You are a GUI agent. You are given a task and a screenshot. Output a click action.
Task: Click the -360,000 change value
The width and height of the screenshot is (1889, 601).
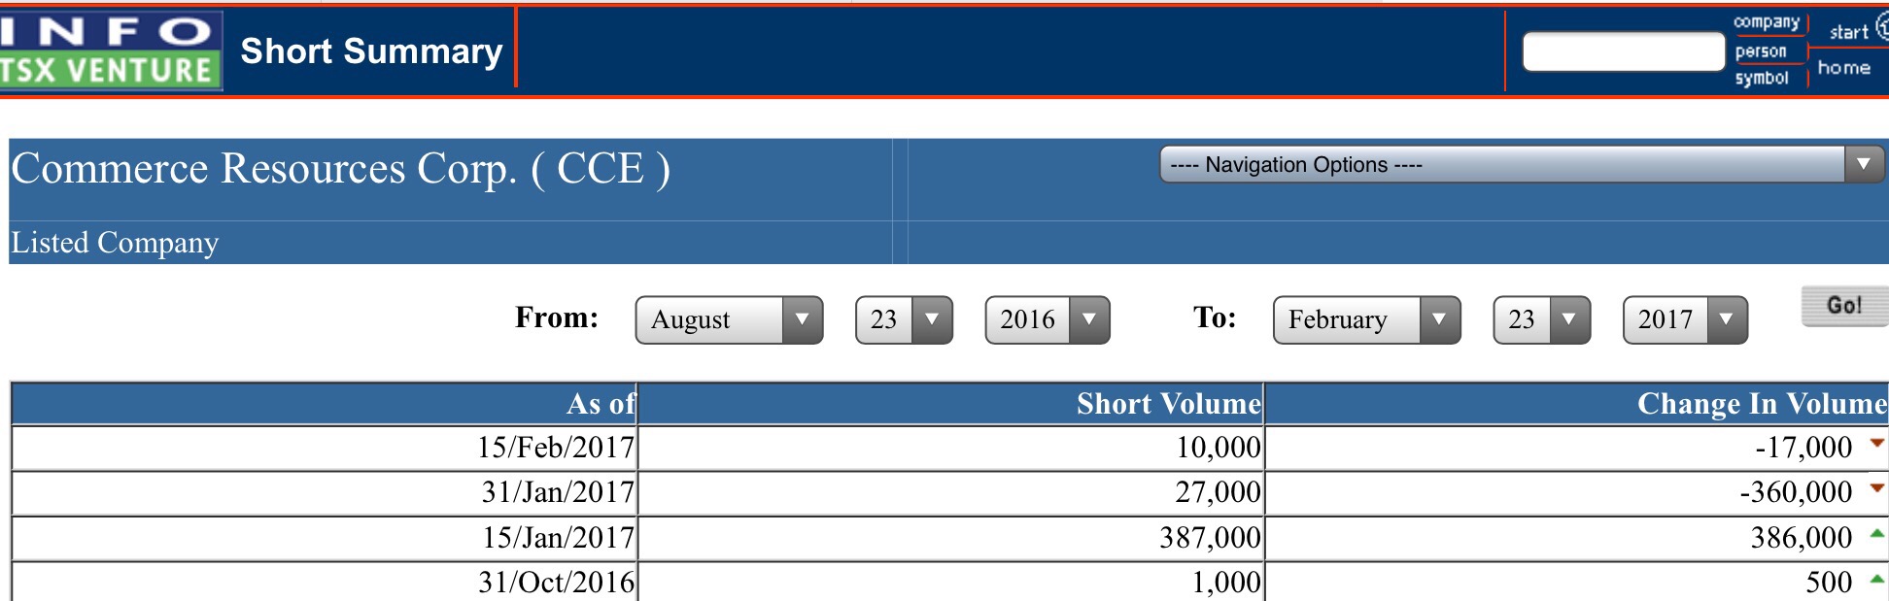(x=1796, y=491)
